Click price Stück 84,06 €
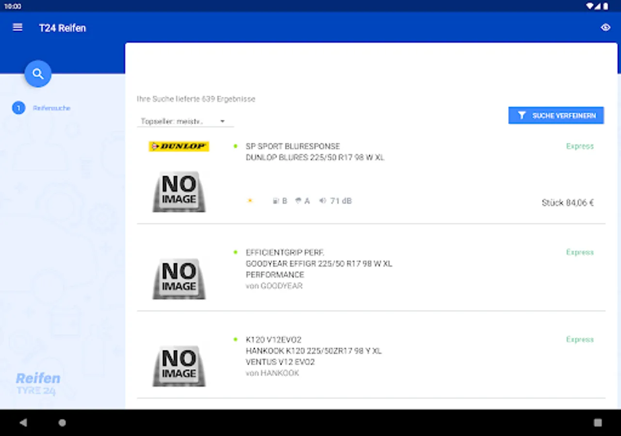 coord(568,202)
